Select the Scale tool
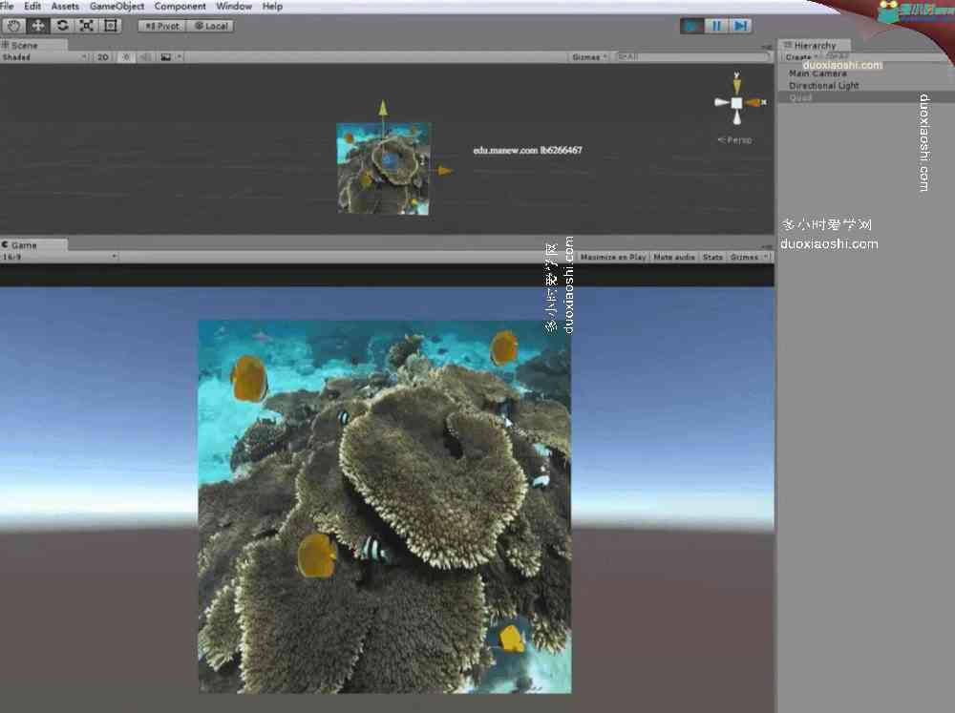Image resolution: width=955 pixels, height=713 pixels. 87,26
